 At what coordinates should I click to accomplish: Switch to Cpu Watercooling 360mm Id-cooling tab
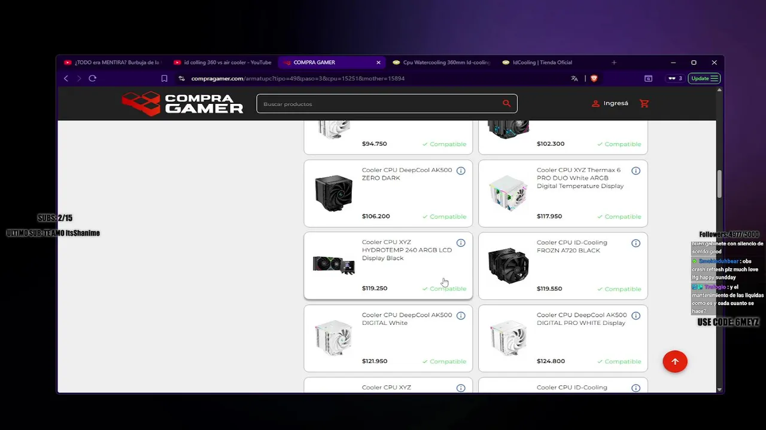[x=442, y=62]
